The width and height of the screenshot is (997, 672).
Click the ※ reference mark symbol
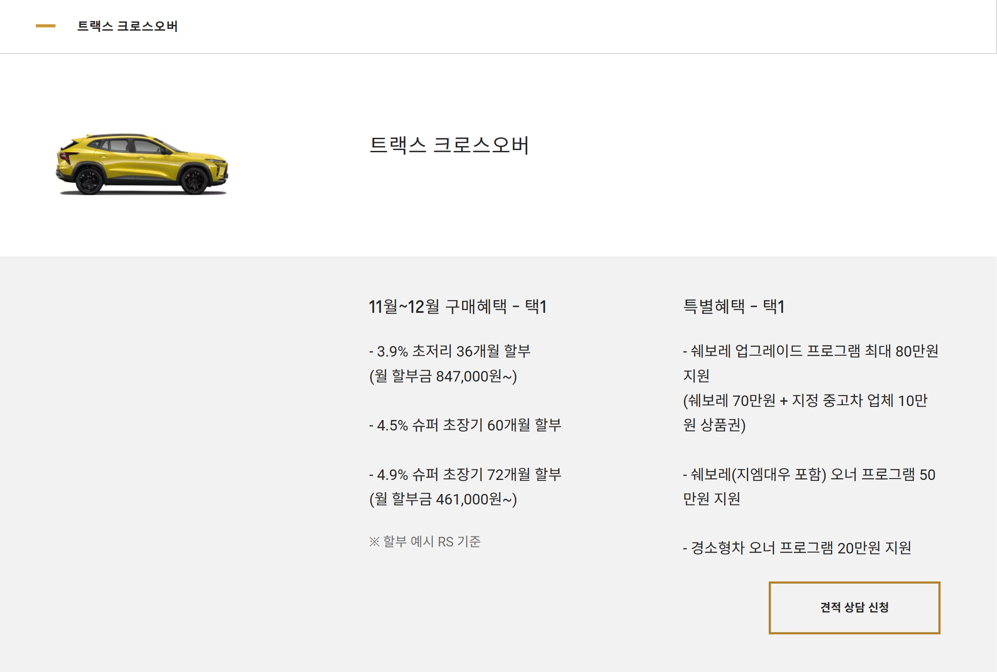[x=374, y=542]
